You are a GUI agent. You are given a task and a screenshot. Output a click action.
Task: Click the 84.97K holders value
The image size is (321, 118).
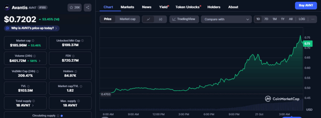(70, 76)
